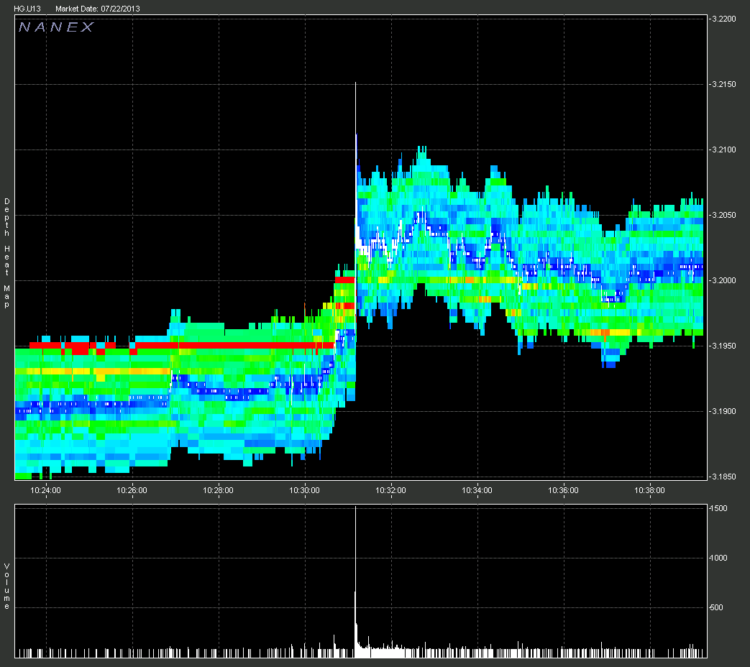Click the Depth Heat Map vertical label

pyautogui.click(x=6, y=254)
